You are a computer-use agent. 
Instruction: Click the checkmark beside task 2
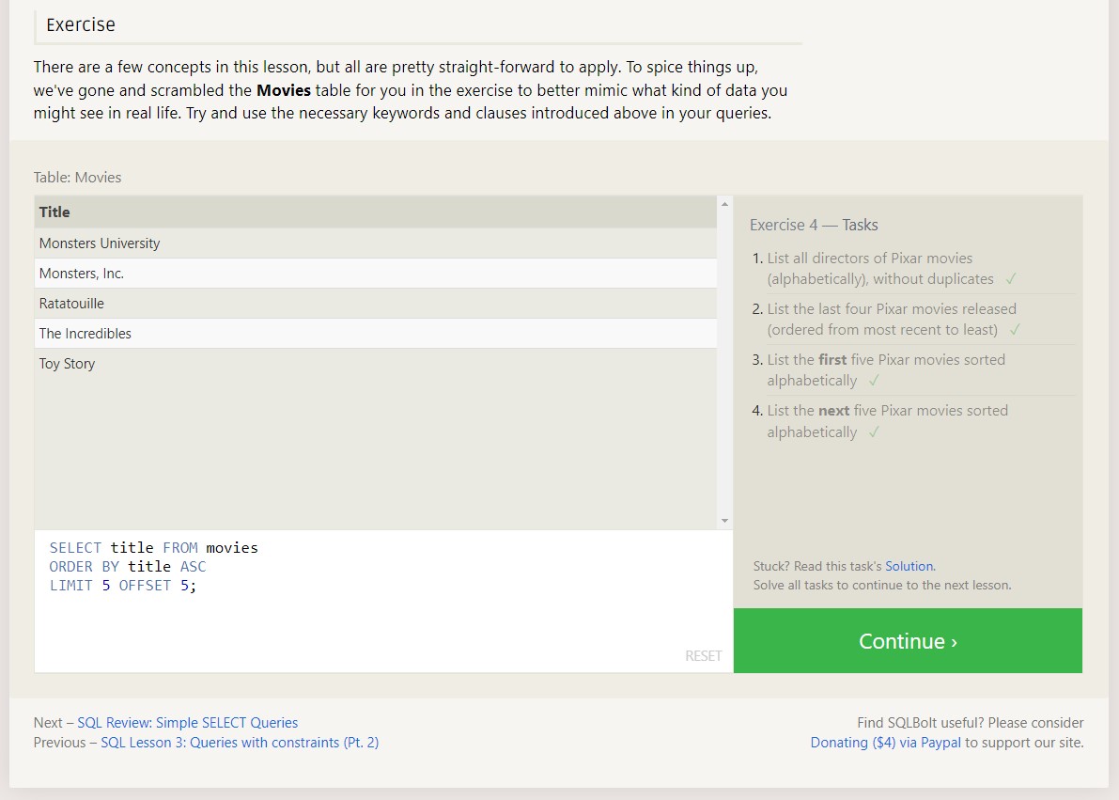(1015, 330)
